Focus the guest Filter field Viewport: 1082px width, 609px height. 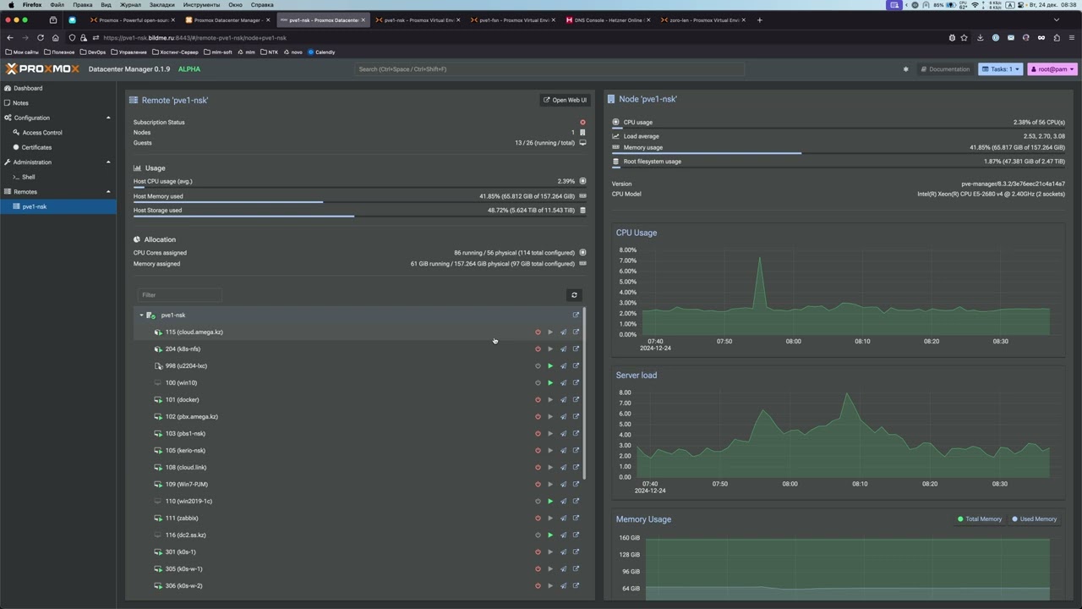pyautogui.click(x=179, y=295)
